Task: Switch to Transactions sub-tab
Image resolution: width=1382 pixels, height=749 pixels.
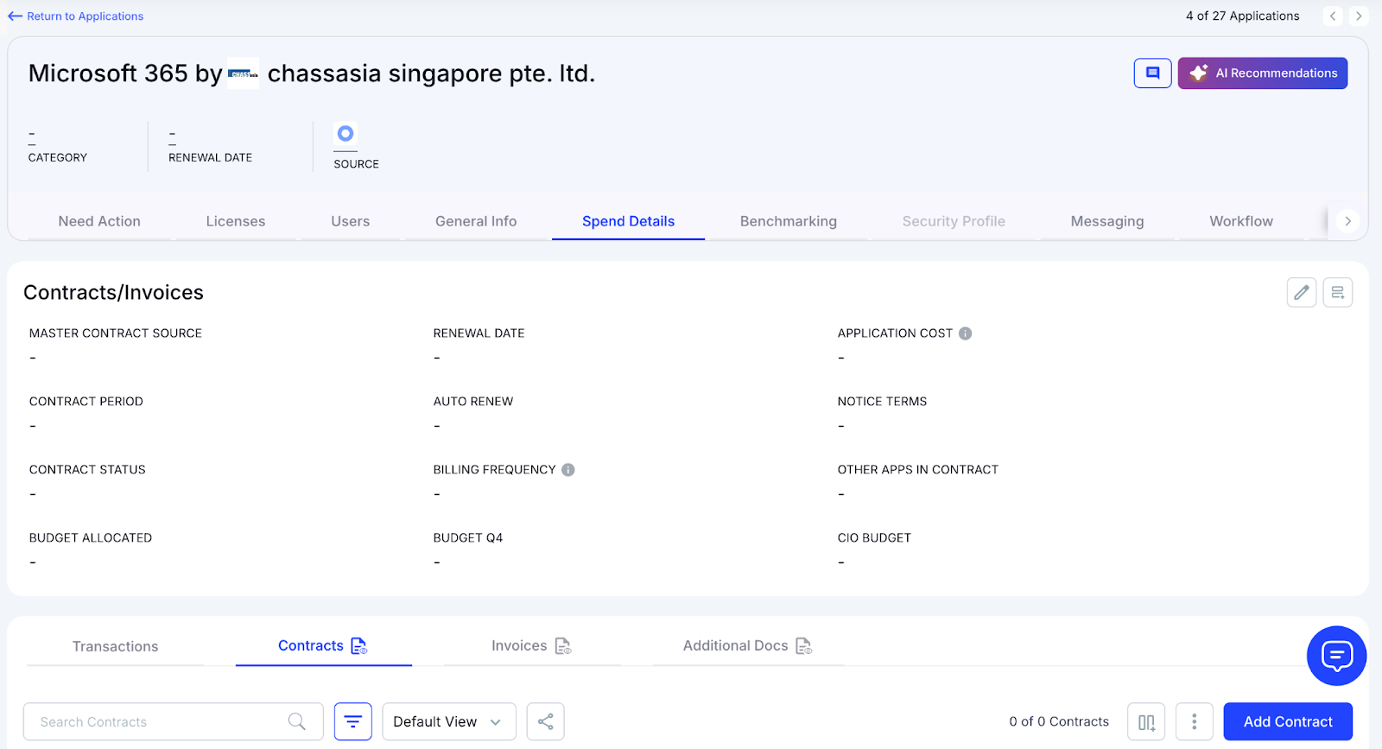Action: pos(115,646)
